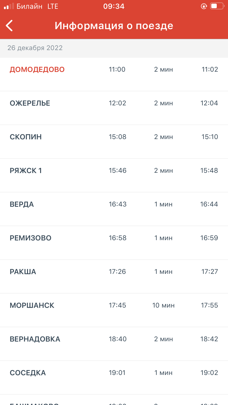Select the ДОМОДЕДОВО station row
The width and height of the screenshot is (228, 405).
[114, 74]
